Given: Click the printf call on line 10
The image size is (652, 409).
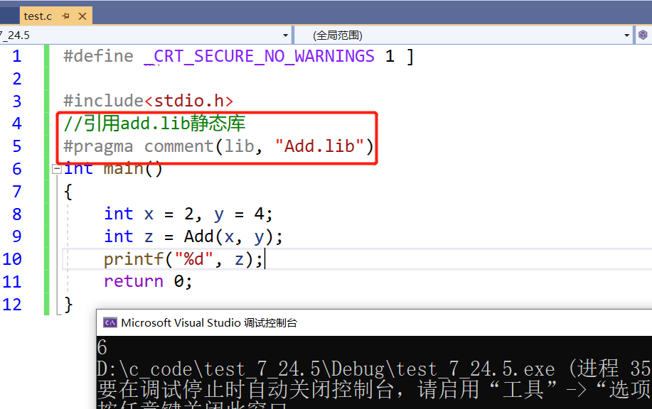Looking at the screenshot, I should point(133,259).
